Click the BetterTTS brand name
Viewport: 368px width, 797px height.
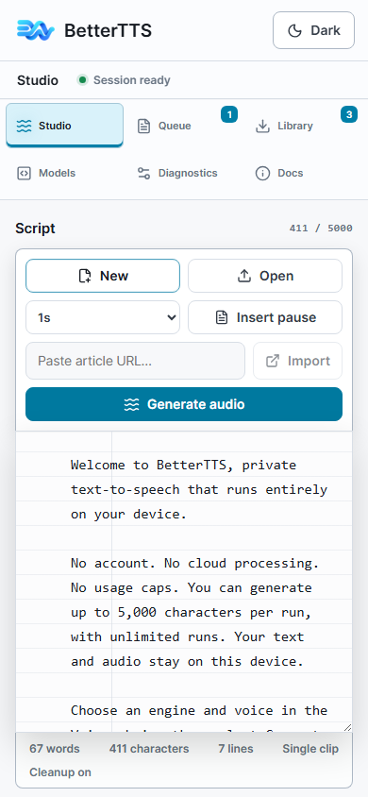tap(108, 30)
